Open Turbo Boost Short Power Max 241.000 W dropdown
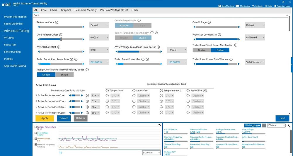Image resolution: width=293 pixels, height=156 pixels. pyautogui.click(x=99, y=62)
